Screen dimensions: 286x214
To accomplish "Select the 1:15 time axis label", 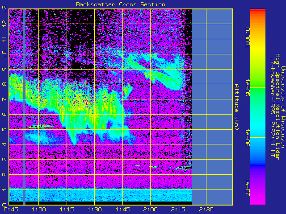I will pyautogui.click(x=67, y=210).
